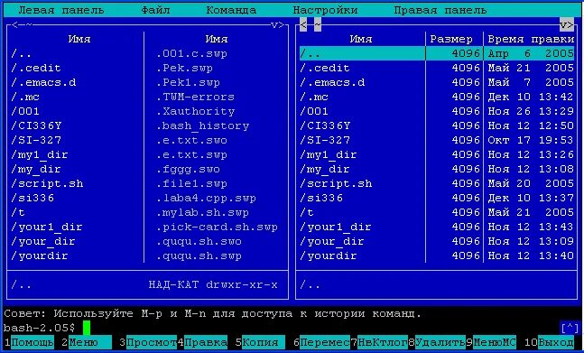Click the 6 Перемес function key button

coord(321,342)
